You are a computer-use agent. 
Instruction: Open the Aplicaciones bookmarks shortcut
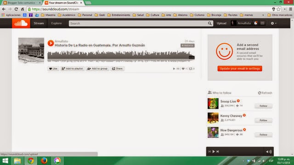(x=11, y=15)
